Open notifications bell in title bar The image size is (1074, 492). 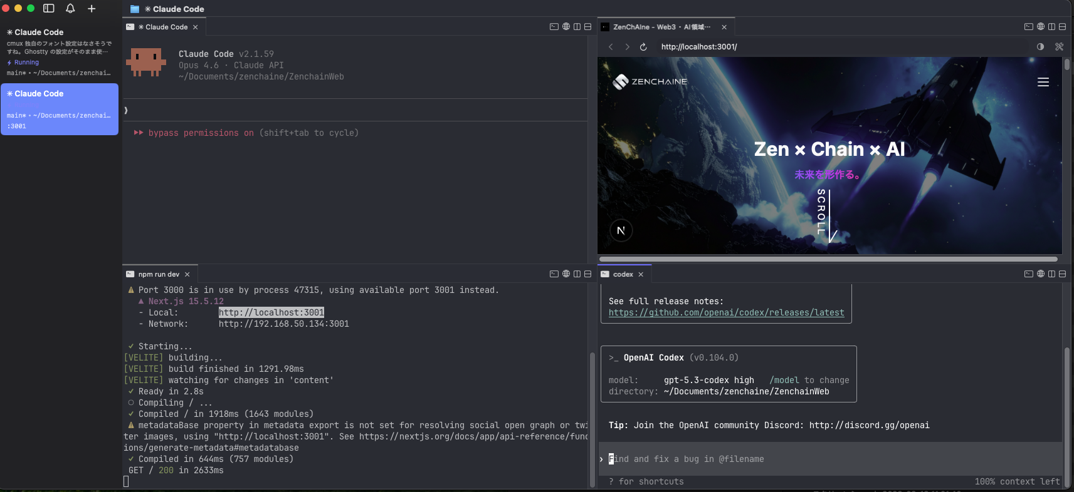tap(70, 9)
